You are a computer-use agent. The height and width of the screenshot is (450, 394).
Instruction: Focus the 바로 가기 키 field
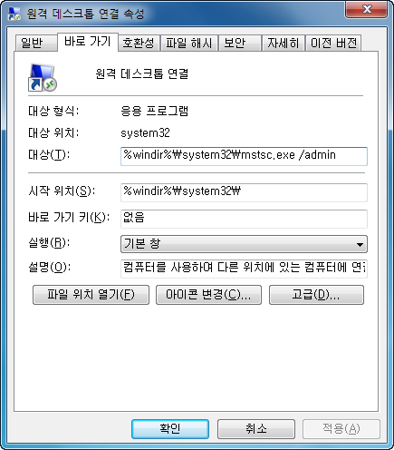[x=244, y=219]
